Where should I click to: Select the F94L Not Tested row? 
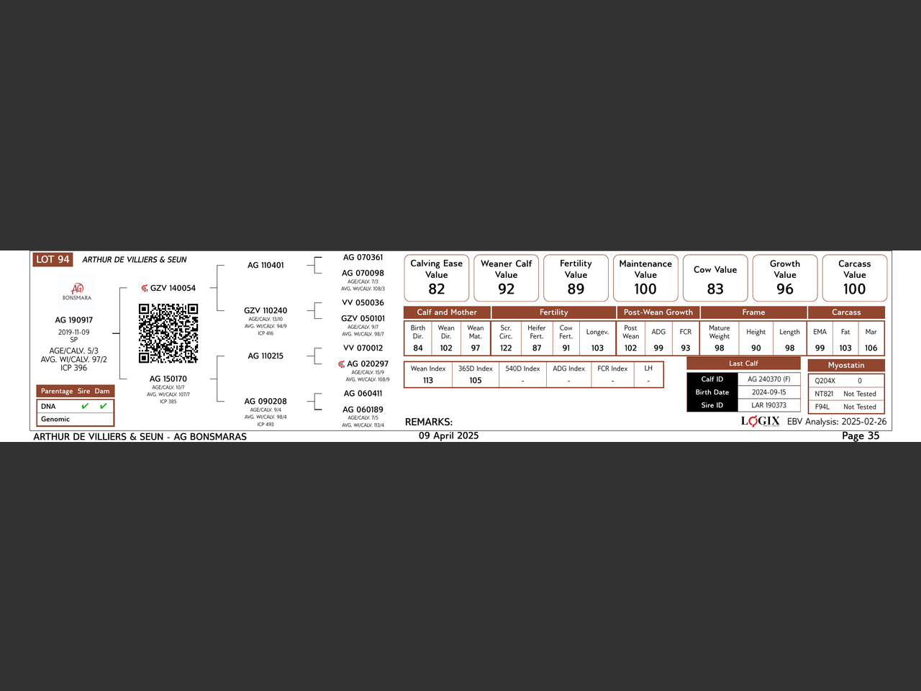pos(846,407)
